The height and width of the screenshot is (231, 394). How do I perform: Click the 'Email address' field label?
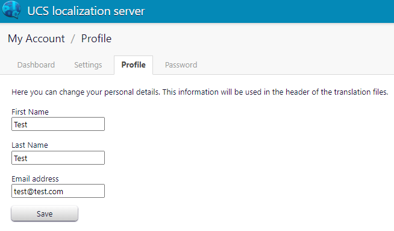click(x=35, y=179)
